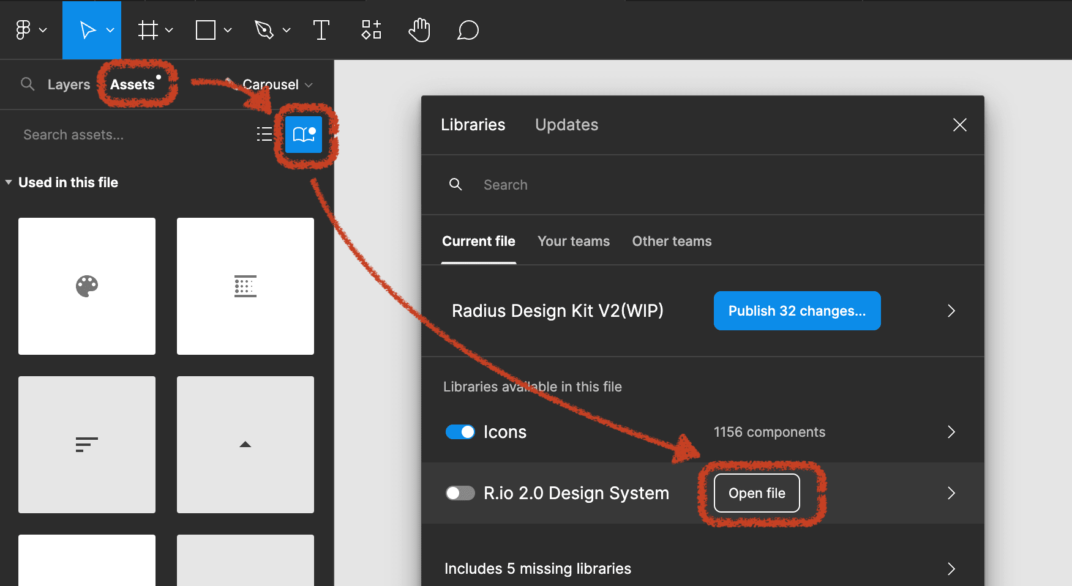Collapse the Used in this file section
The width and height of the screenshot is (1072, 586).
tap(9, 182)
